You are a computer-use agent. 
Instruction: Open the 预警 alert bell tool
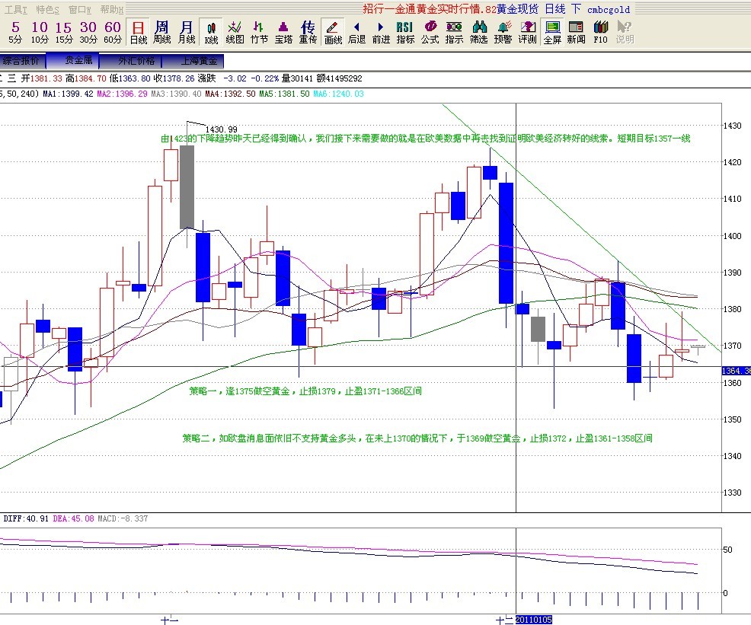coord(503,33)
